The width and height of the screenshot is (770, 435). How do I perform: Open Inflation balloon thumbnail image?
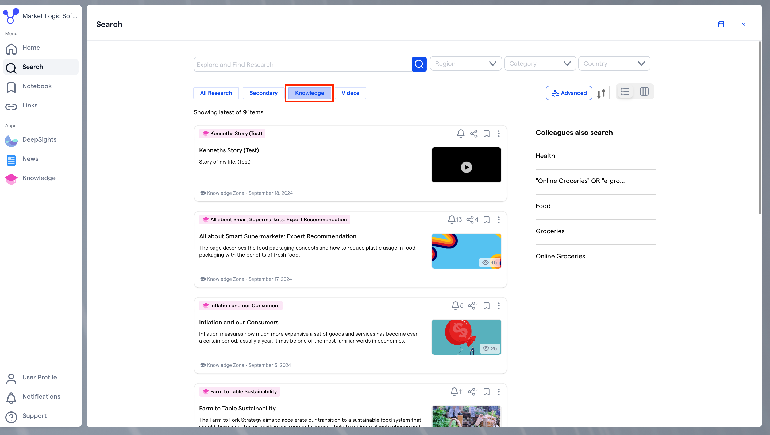(x=466, y=337)
